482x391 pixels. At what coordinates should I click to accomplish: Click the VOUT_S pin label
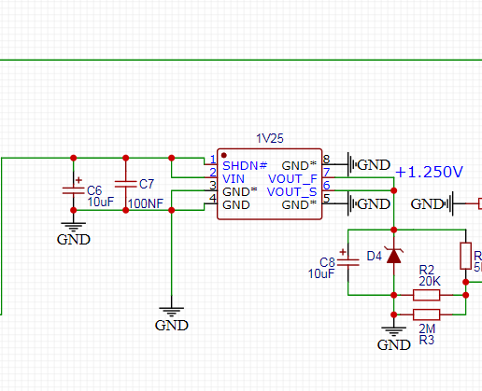(292, 192)
